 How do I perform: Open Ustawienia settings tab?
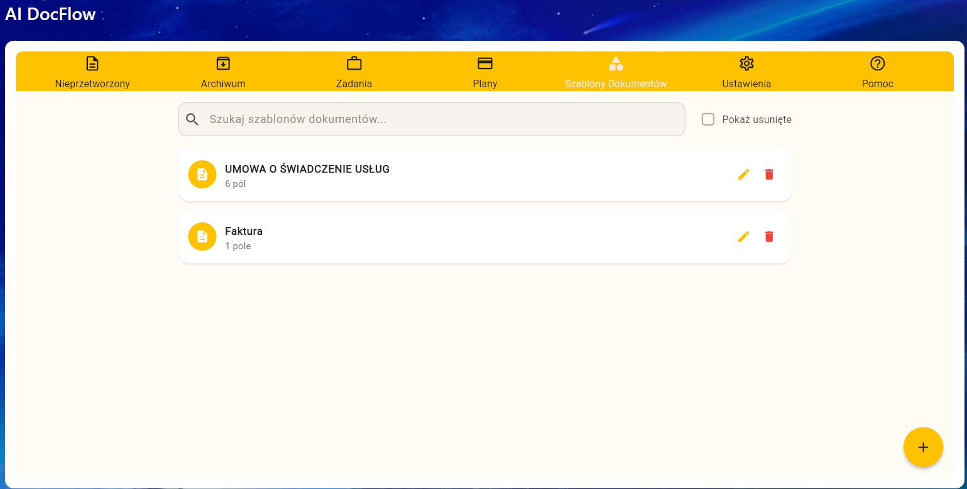click(x=746, y=72)
